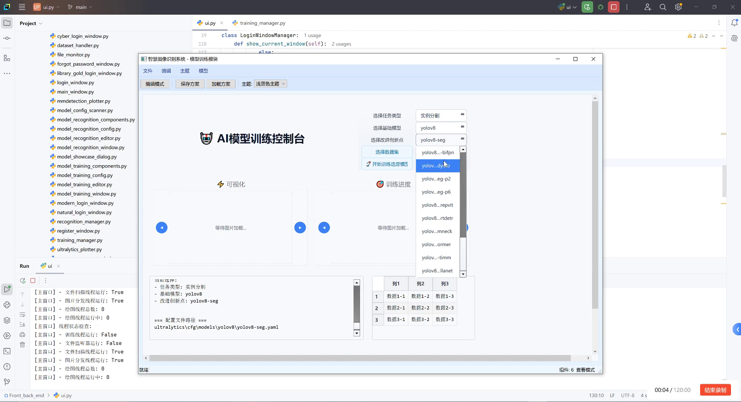Select the yolov8...rtdetr list option
The height and width of the screenshot is (402, 741).
pos(438,218)
